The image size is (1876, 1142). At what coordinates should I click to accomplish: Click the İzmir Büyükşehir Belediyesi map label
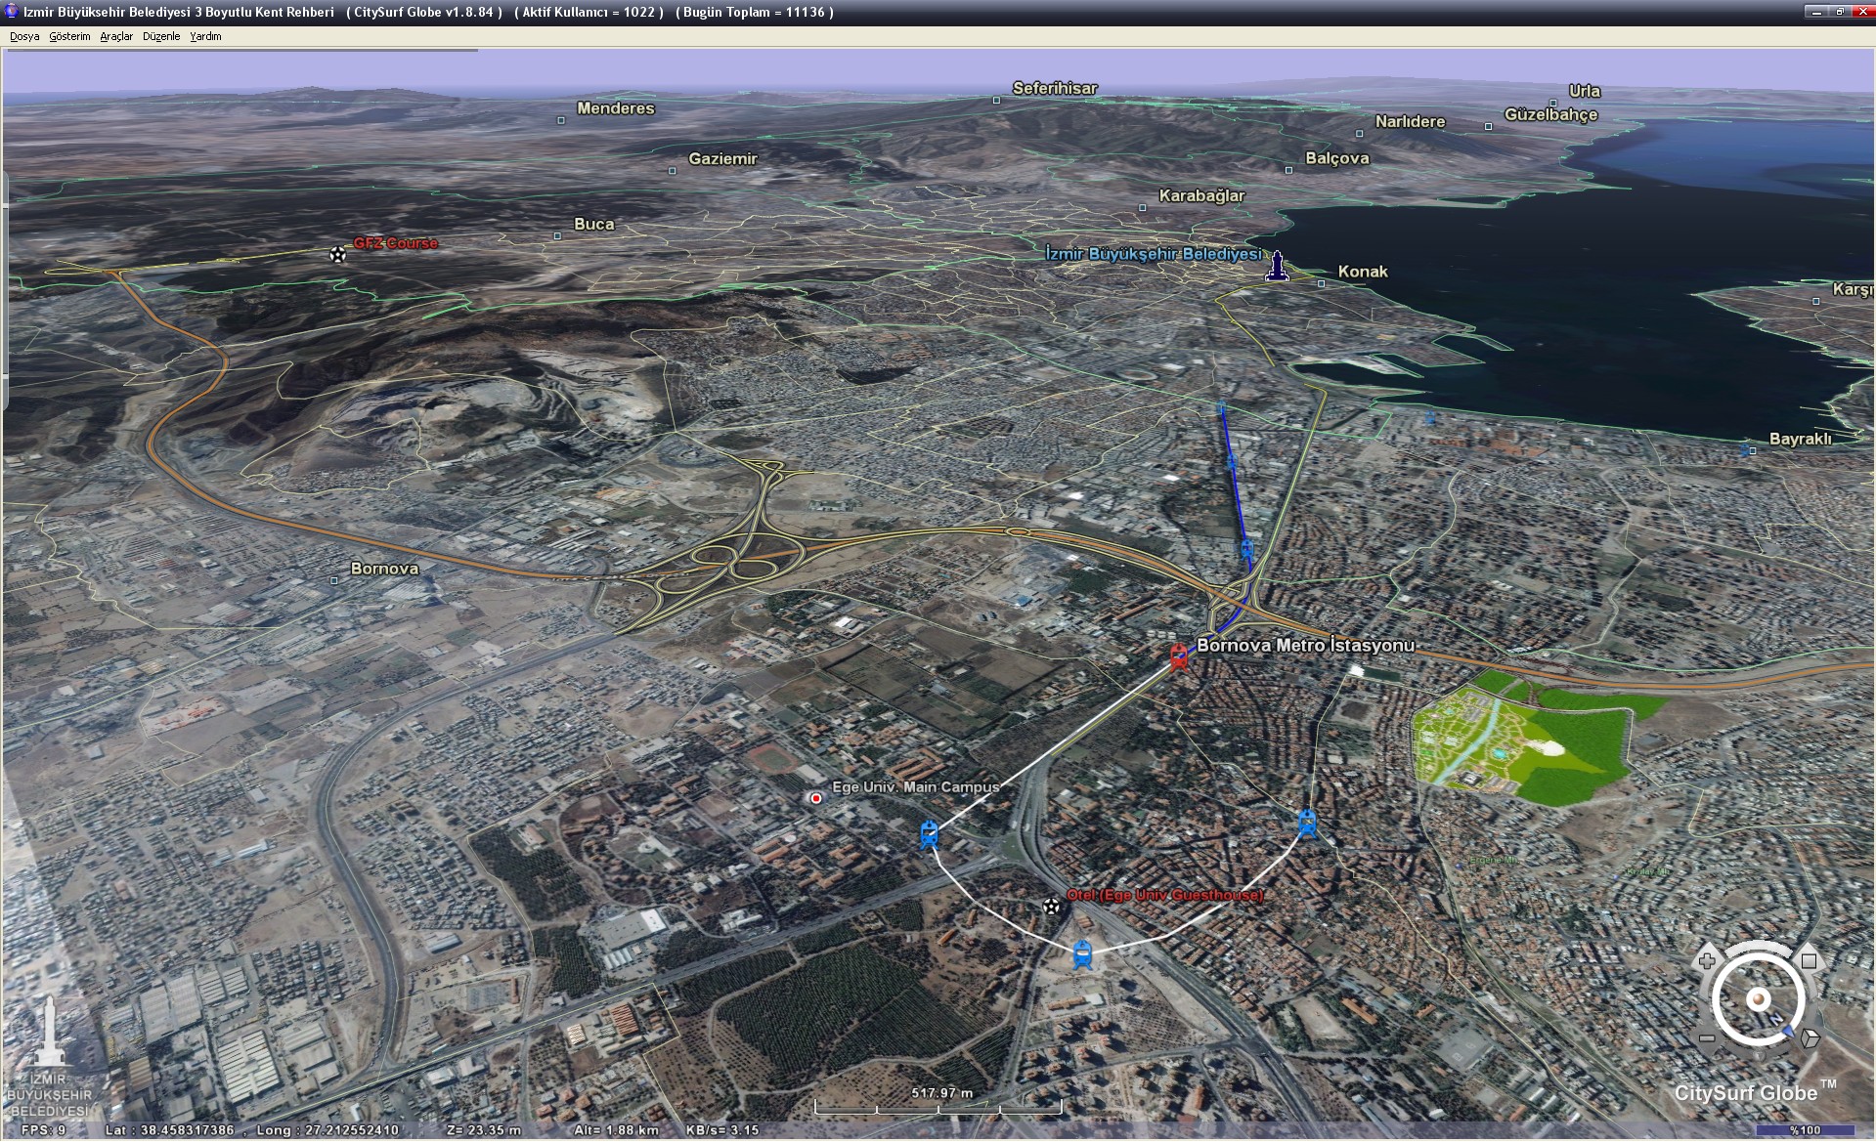[1153, 254]
